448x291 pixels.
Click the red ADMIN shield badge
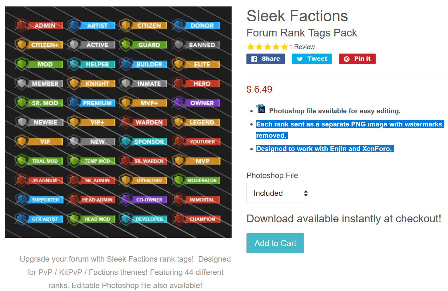[39, 25]
